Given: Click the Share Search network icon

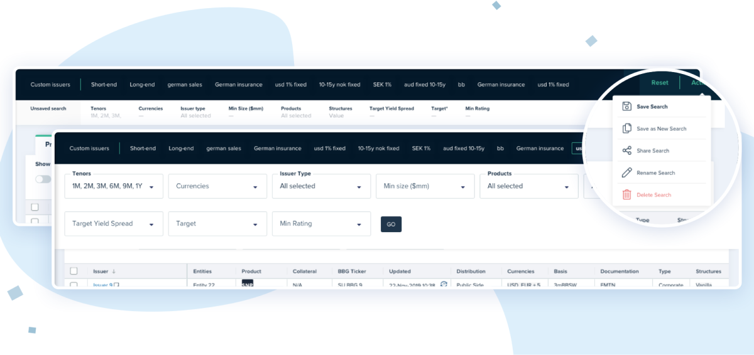Looking at the screenshot, I should (626, 151).
